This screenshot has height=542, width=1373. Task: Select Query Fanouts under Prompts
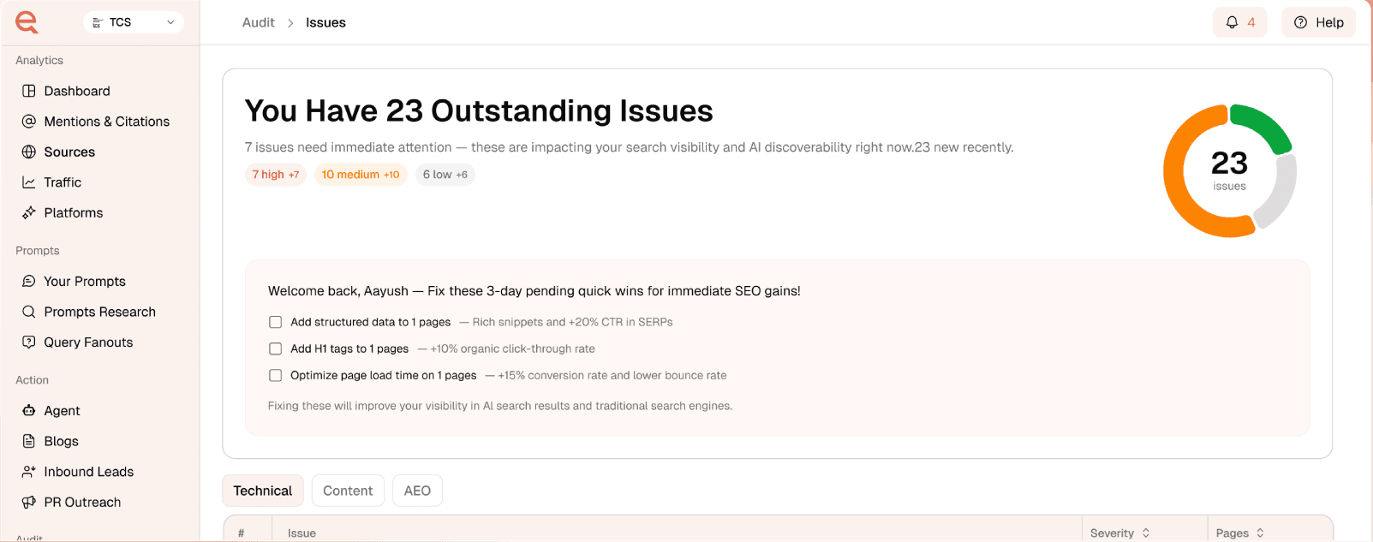88,342
